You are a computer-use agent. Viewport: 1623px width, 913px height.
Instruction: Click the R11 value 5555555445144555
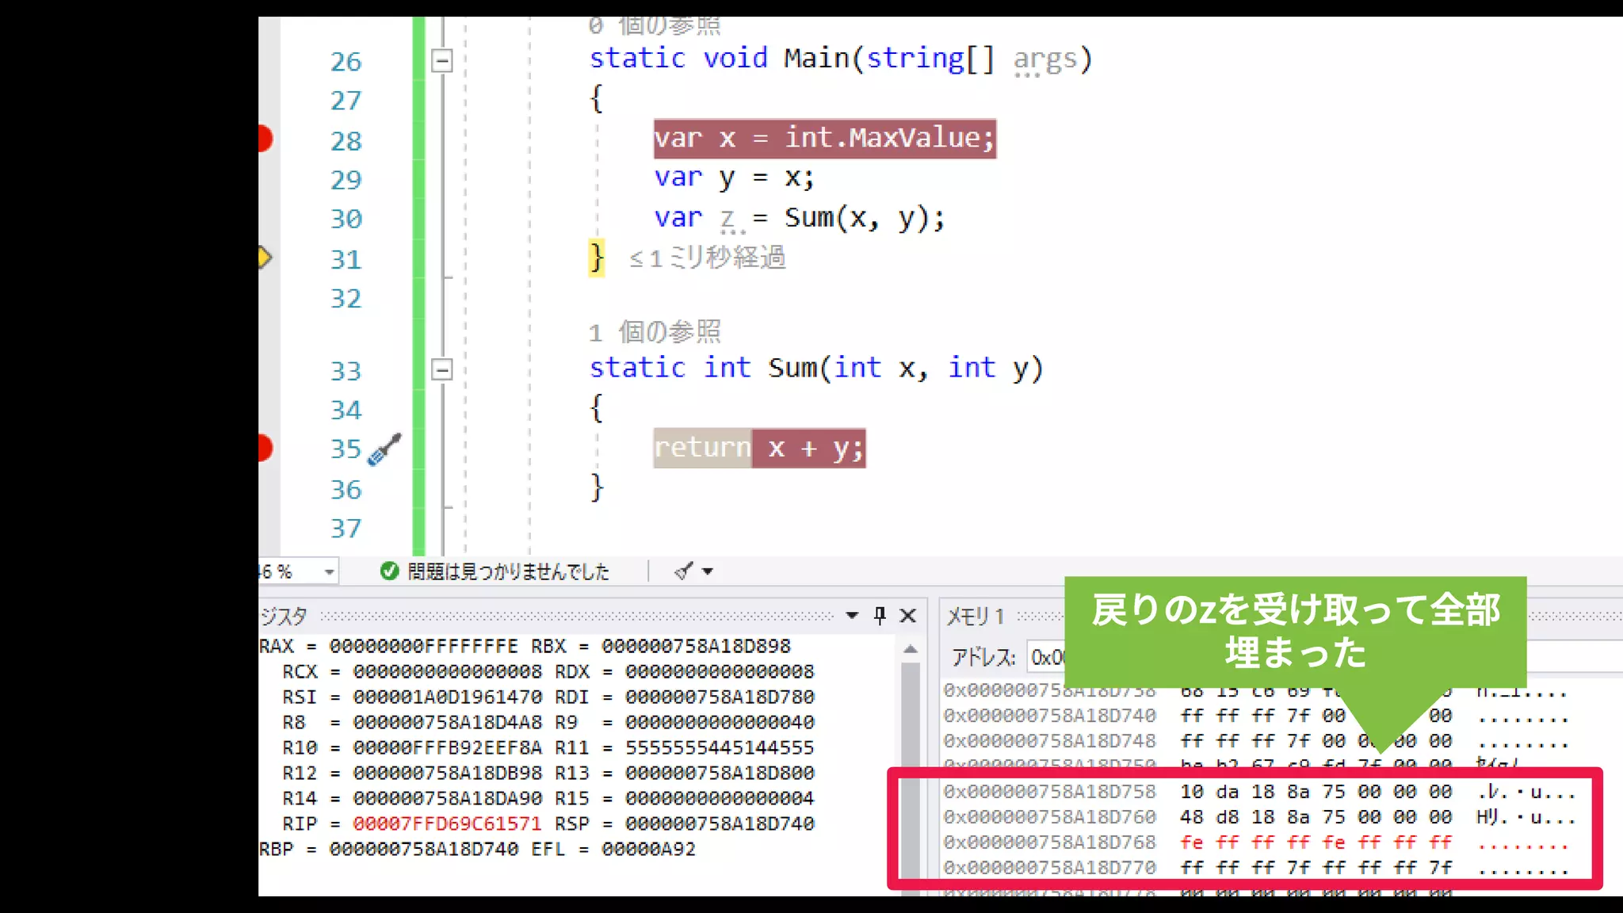(x=720, y=747)
